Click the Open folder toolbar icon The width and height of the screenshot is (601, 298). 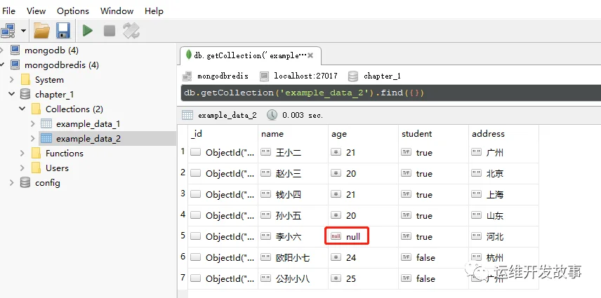[x=41, y=31]
